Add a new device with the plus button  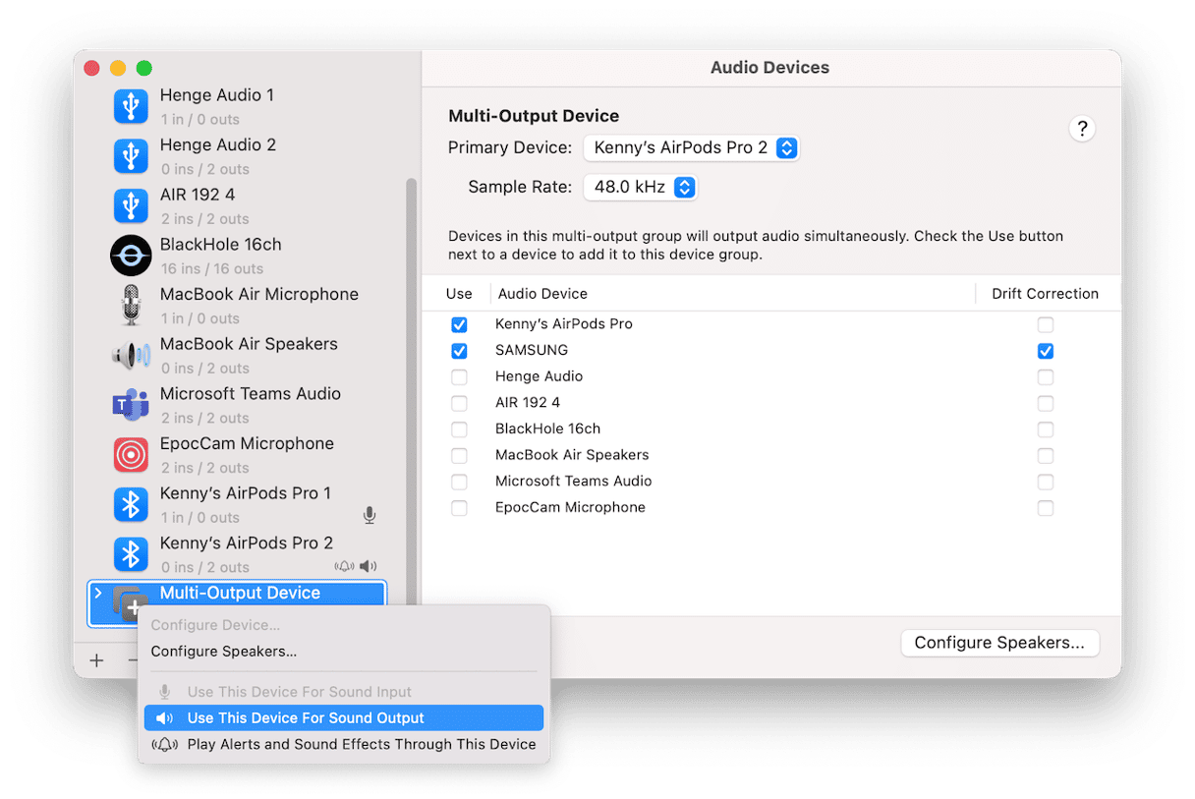pos(96,660)
